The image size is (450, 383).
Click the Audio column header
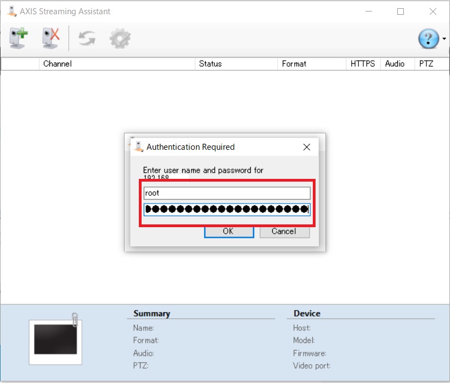[397, 64]
